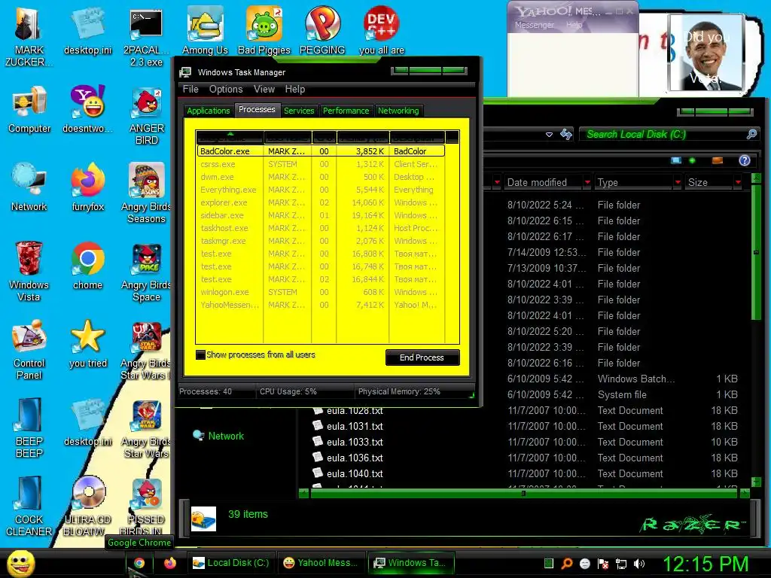
Task: Click the Explorer search magnifier icon
Action: 751,134
